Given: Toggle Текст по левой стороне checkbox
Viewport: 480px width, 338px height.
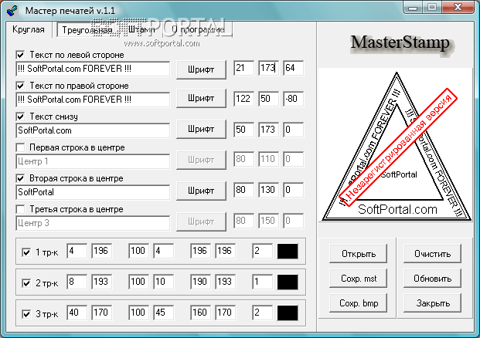Looking at the screenshot, I should [20, 55].
